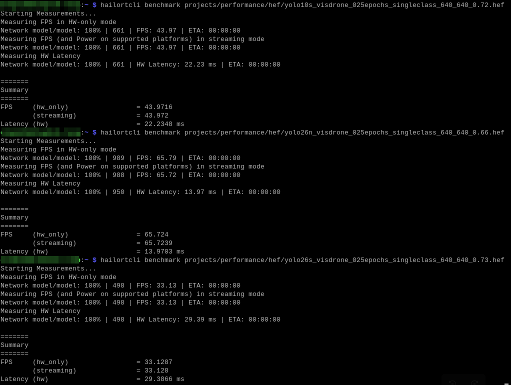Viewport: 511px width, 385px height.
Task: Select the streaming FPS value 65.7239
Action: click(158, 243)
